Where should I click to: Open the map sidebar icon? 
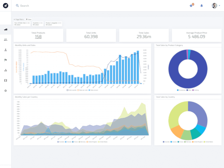tap(6, 80)
